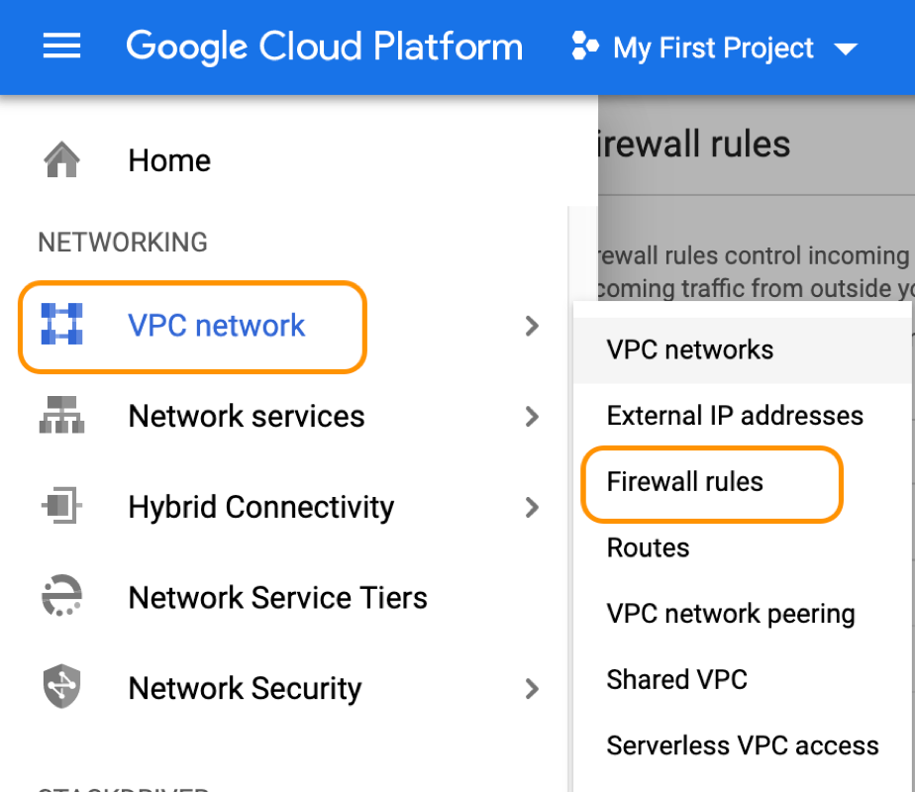Go to Home in the sidebar

(x=169, y=160)
